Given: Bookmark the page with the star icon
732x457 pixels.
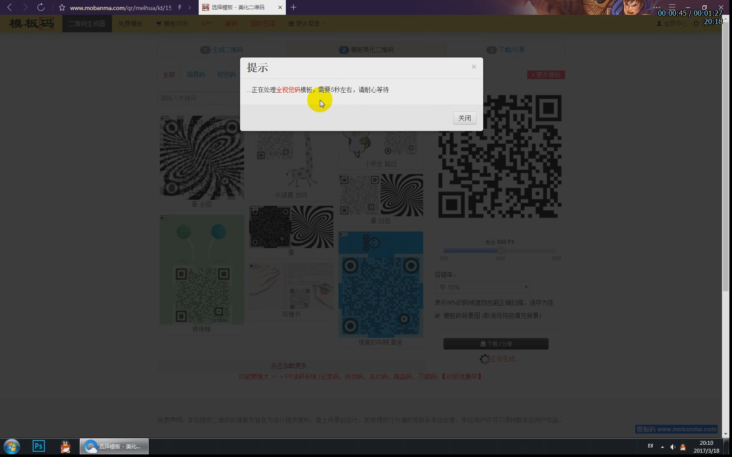Looking at the screenshot, I should [62, 7].
